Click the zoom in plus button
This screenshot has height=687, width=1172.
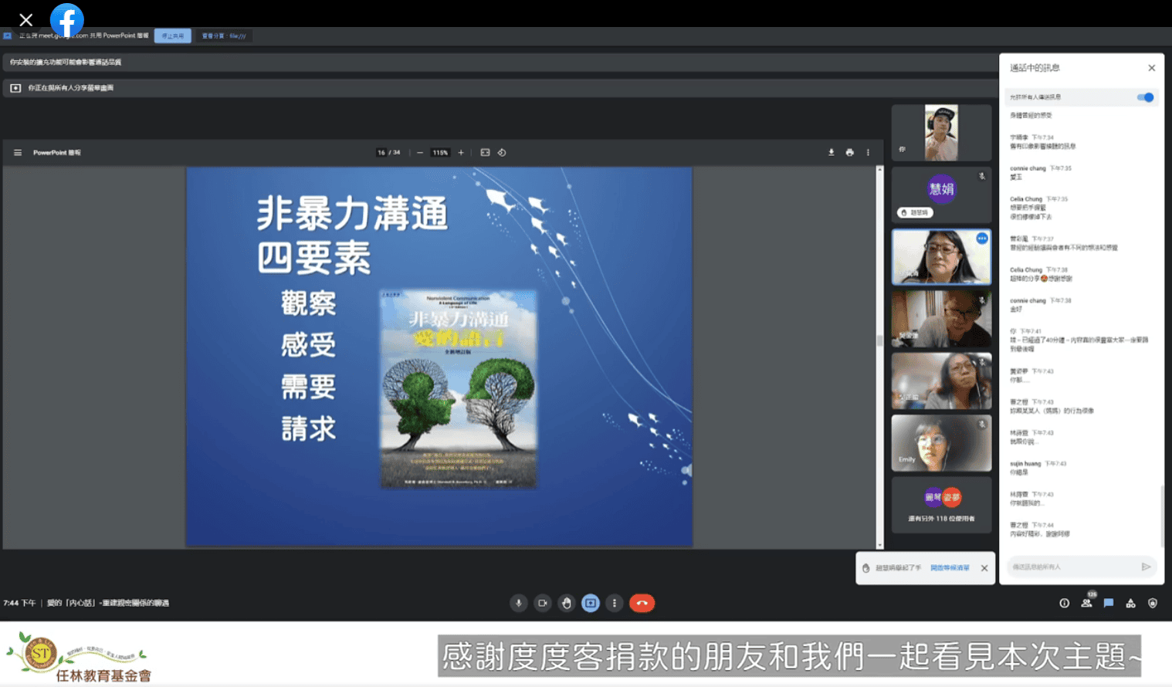461,153
